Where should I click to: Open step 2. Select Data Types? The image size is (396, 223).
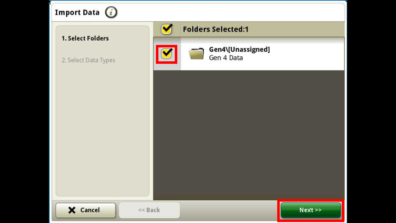click(x=88, y=60)
